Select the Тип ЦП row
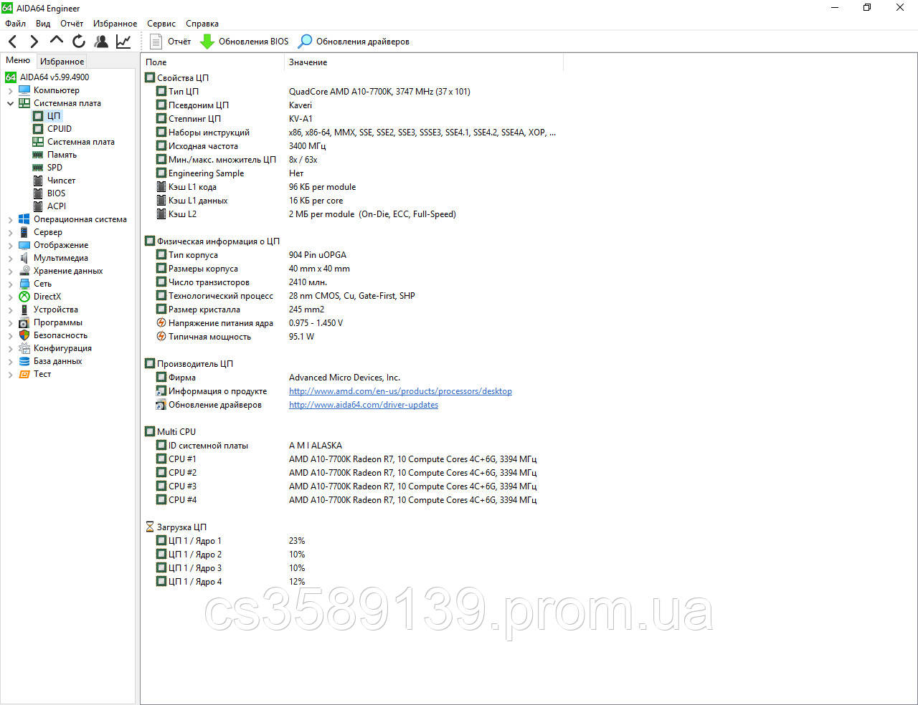 [351, 92]
